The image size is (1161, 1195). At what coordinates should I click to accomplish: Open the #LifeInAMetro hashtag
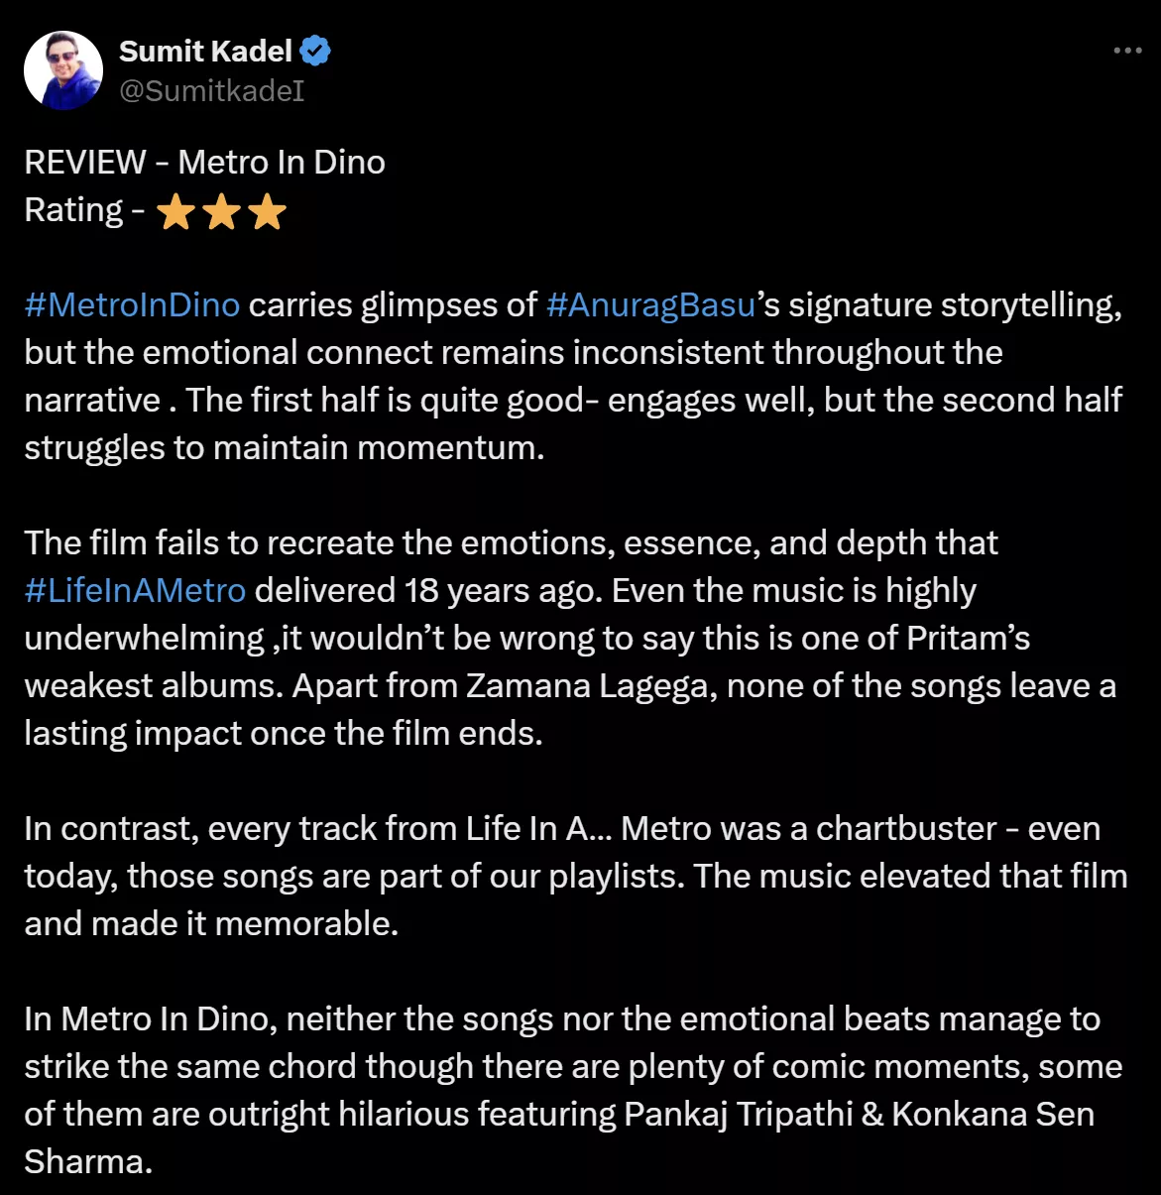click(x=134, y=590)
